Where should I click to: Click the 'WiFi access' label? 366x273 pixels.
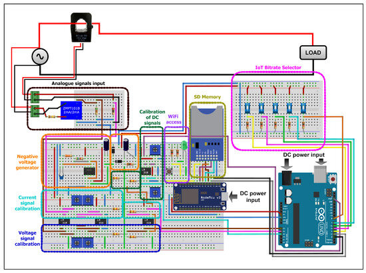pyautogui.click(x=173, y=120)
